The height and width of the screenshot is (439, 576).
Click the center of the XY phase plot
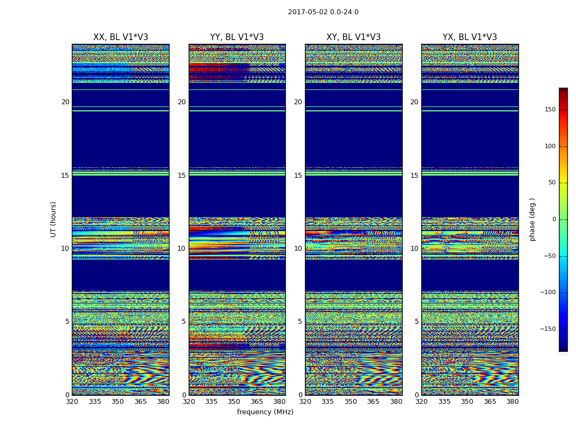tap(353, 219)
